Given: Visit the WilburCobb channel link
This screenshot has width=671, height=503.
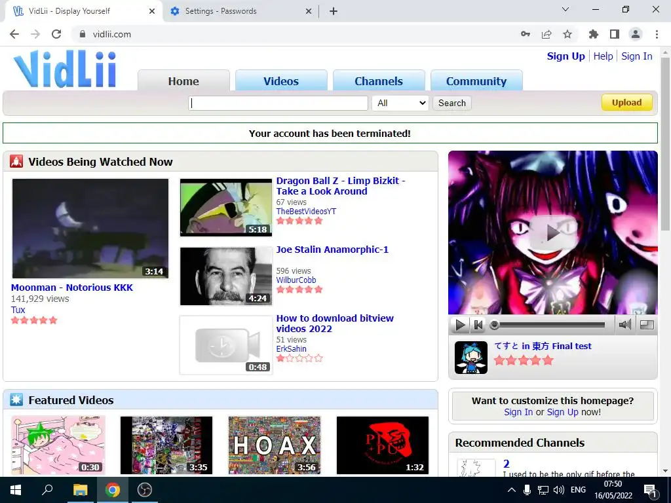Looking at the screenshot, I should 296,280.
